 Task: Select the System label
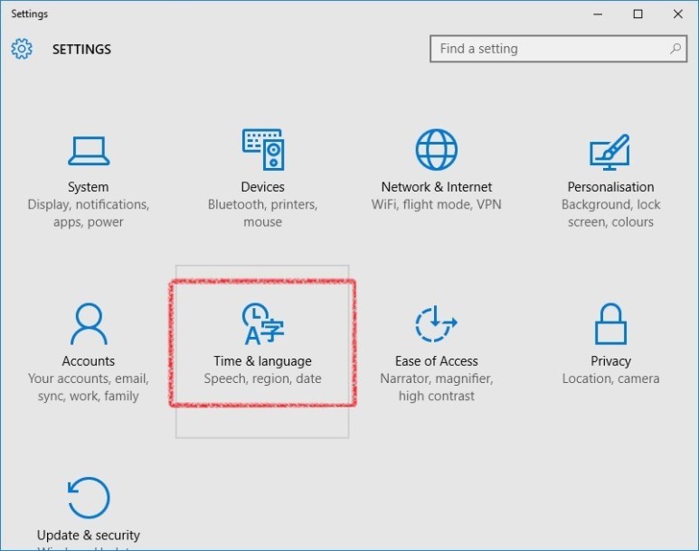point(89,187)
